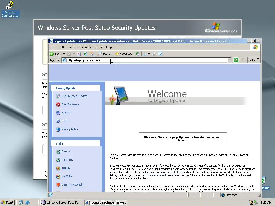Click the Twitter sidebar icon
The height and width of the screenshot is (206, 275).
click(58, 152)
